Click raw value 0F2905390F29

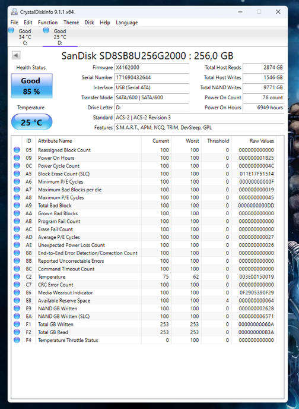pyautogui.click(x=256, y=292)
